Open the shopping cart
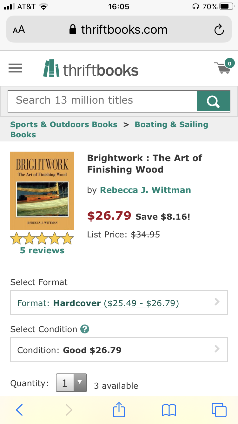The width and height of the screenshot is (238, 424). [224, 66]
